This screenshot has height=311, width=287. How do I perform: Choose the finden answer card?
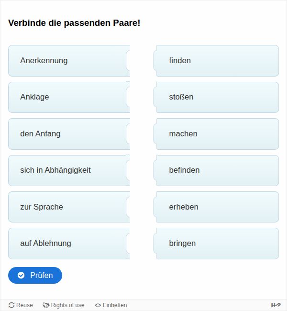click(x=217, y=61)
